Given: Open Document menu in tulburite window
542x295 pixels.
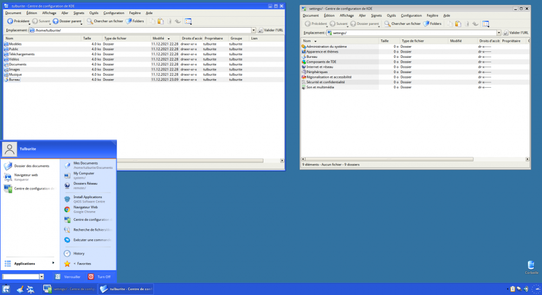Looking at the screenshot, I should coord(13,13).
